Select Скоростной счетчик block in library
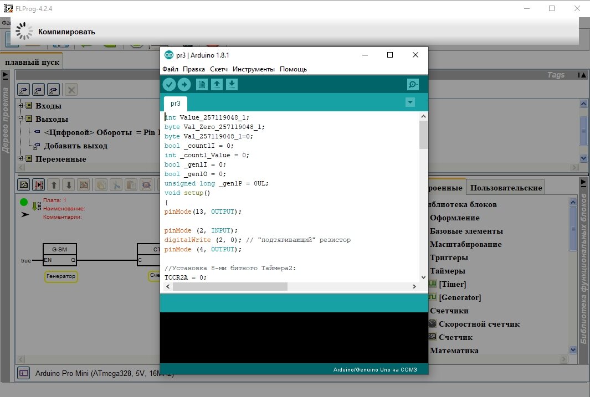Screen dimensions: 590x397 479,324
